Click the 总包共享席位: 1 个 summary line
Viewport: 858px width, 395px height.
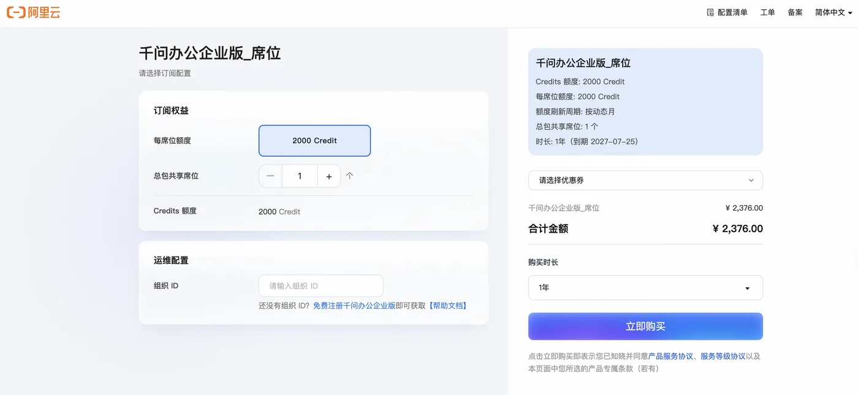pyautogui.click(x=567, y=127)
